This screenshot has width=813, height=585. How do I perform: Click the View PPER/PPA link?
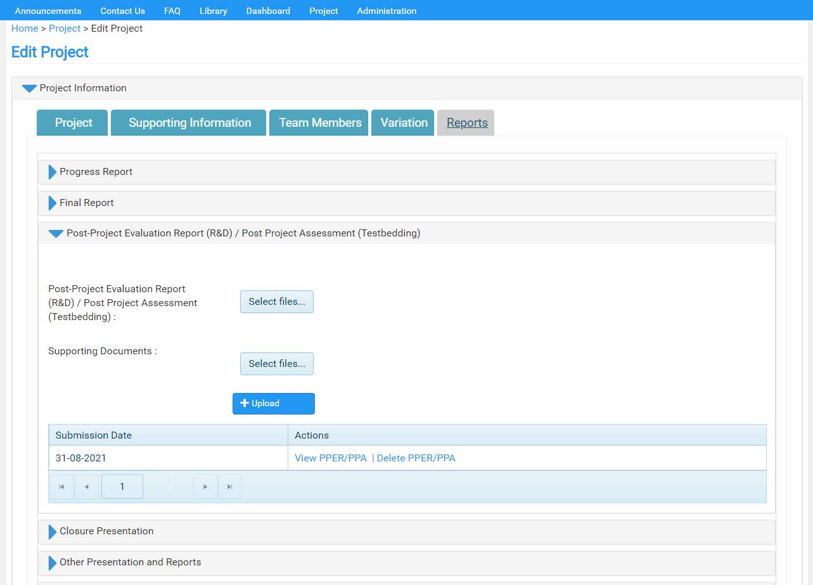coord(331,458)
